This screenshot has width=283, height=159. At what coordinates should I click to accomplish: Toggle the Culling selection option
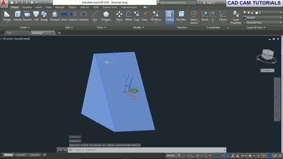click(169, 17)
